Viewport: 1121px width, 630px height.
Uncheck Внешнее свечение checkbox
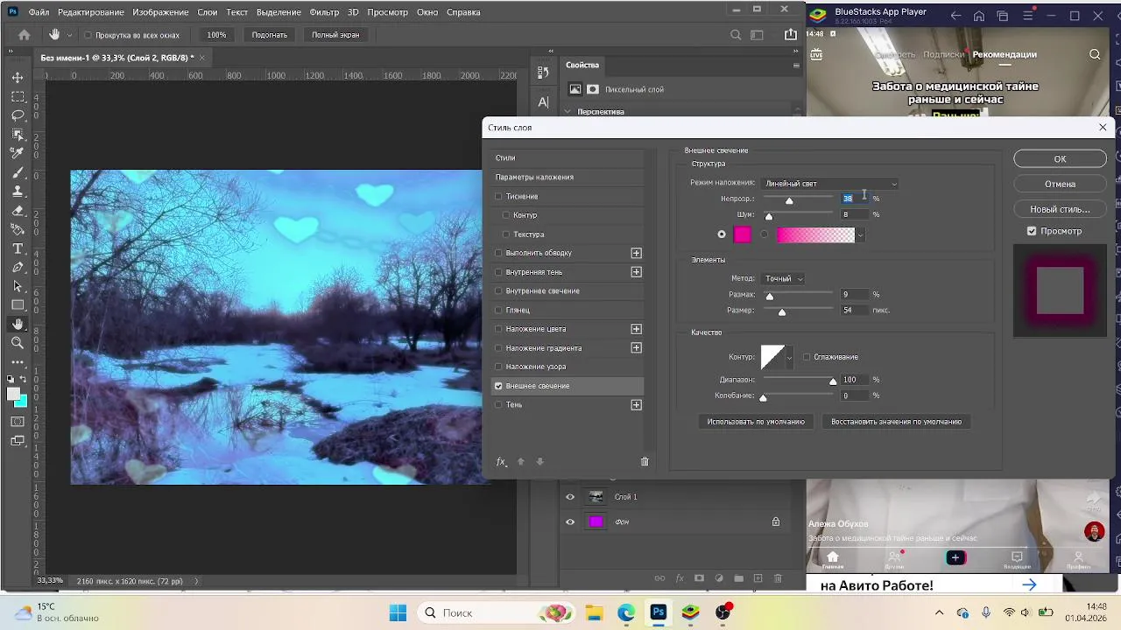click(498, 386)
